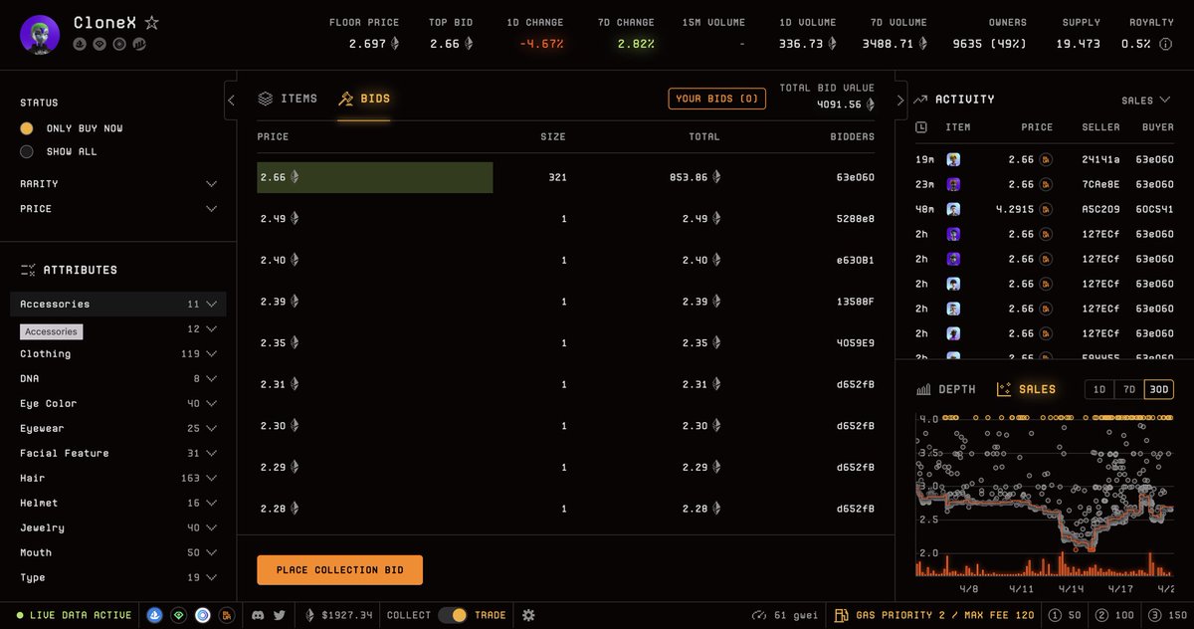The width and height of the screenshot is (1194, 629).
Task: Click the attributes filter icon
Action: (x=28, y=270)
